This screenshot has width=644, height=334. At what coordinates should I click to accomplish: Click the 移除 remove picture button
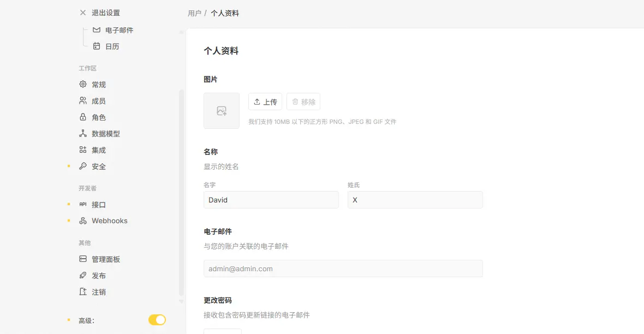(303, 102)
